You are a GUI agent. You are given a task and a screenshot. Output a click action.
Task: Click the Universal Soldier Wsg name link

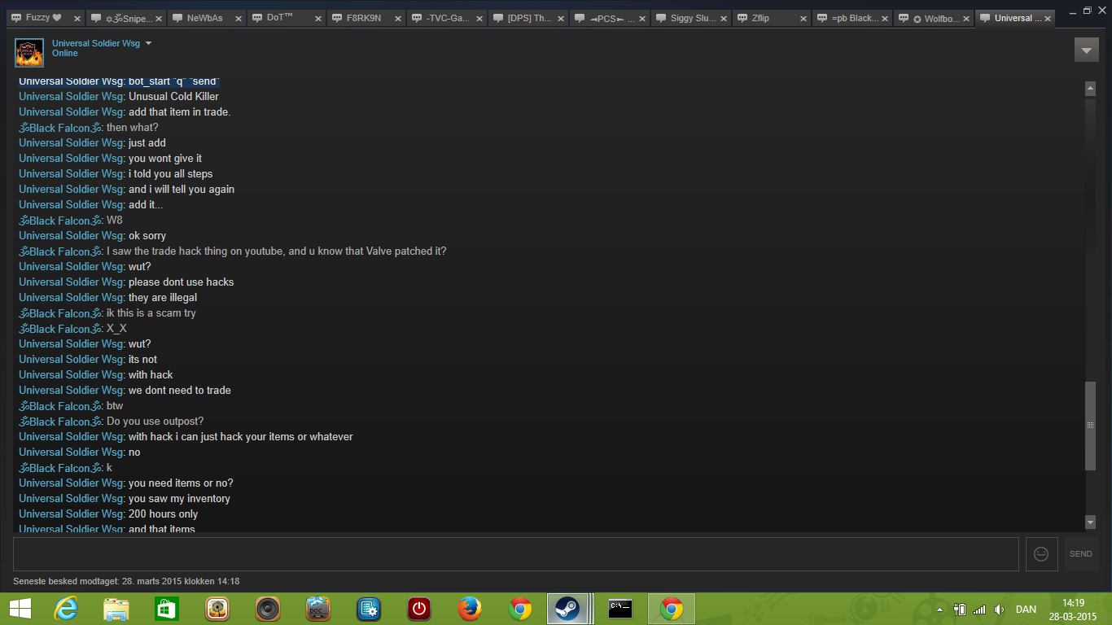[95, 43]
